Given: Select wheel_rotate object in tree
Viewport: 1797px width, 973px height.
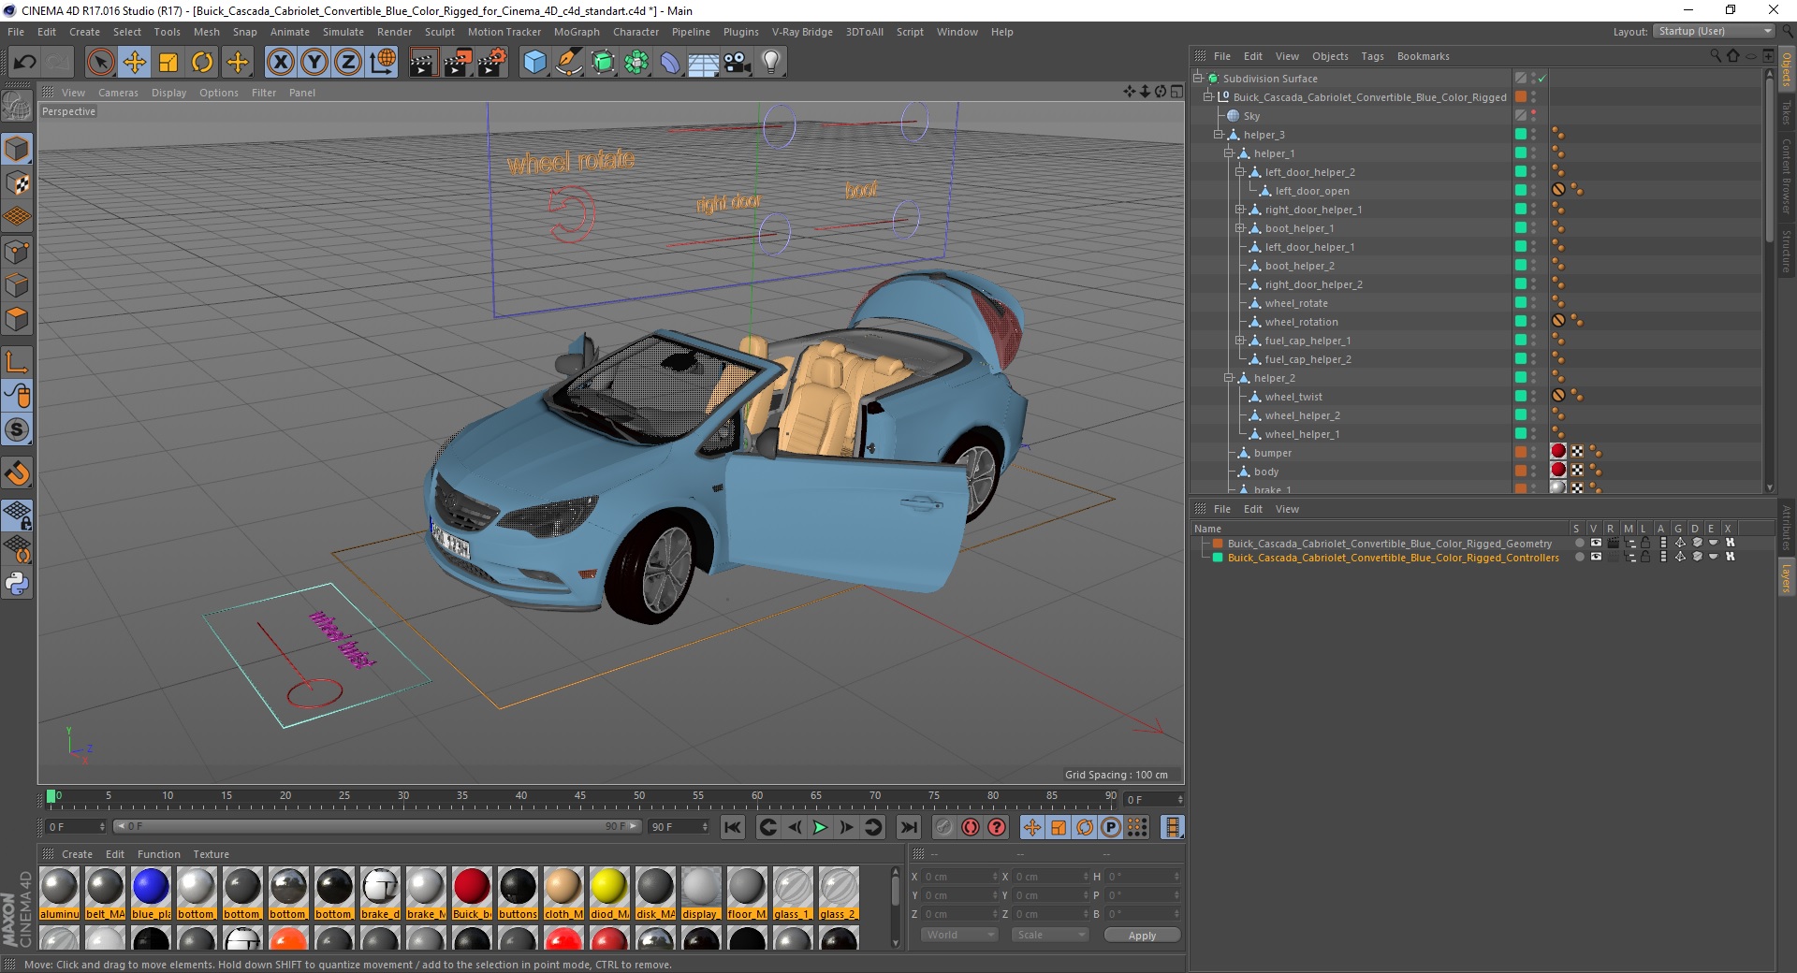Looking at the screenshot, I should tap(1296, 303).
